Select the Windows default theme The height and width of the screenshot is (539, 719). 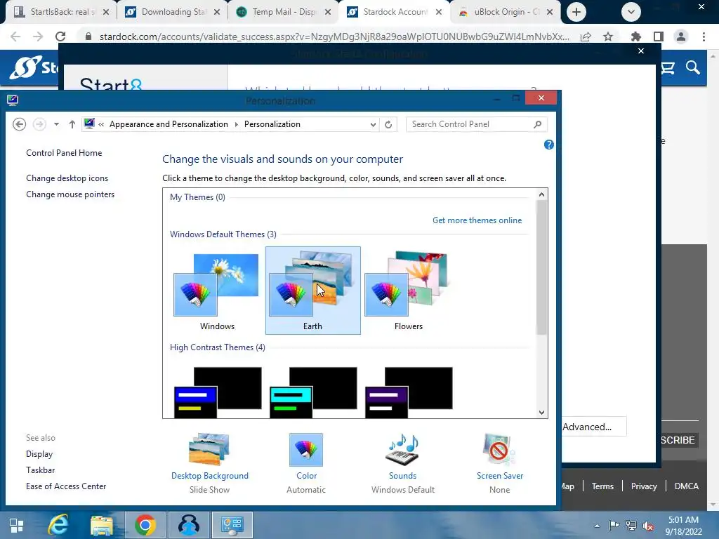coord(217,291)
